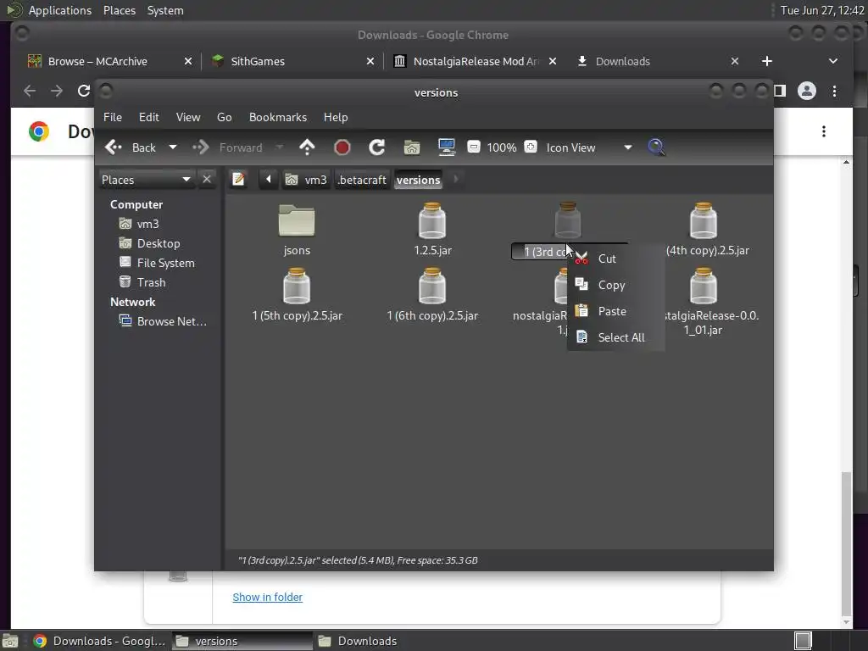Open the Home folder toolbar icon

[x=412, y=147]
